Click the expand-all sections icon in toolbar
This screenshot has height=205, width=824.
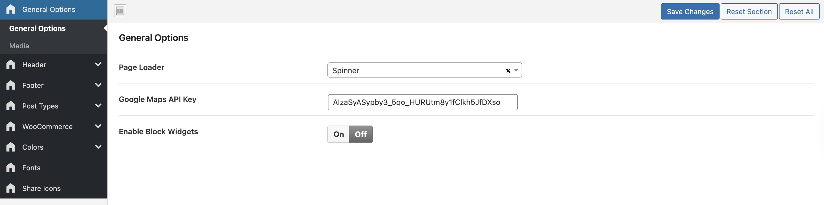(x=120, y=11)
